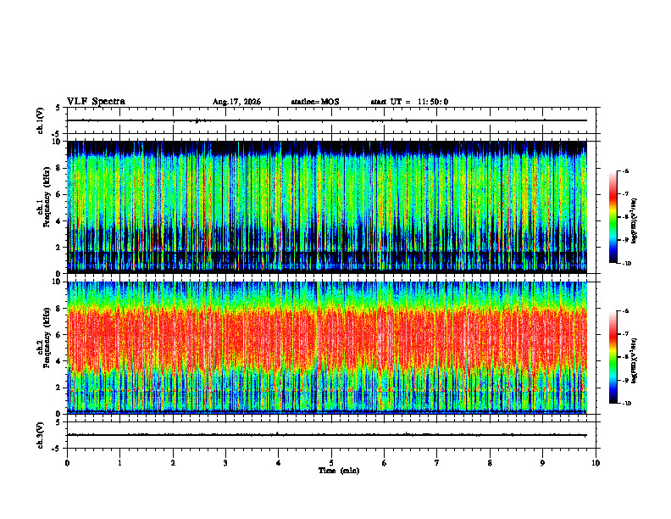
Task: Click the ch.2 colorbar "-6" tick value
Action: click(625, 311)
